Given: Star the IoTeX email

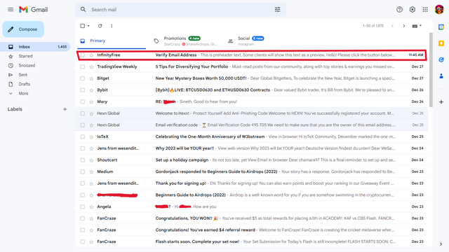Looking at the screenshot, I should point(91,137).
